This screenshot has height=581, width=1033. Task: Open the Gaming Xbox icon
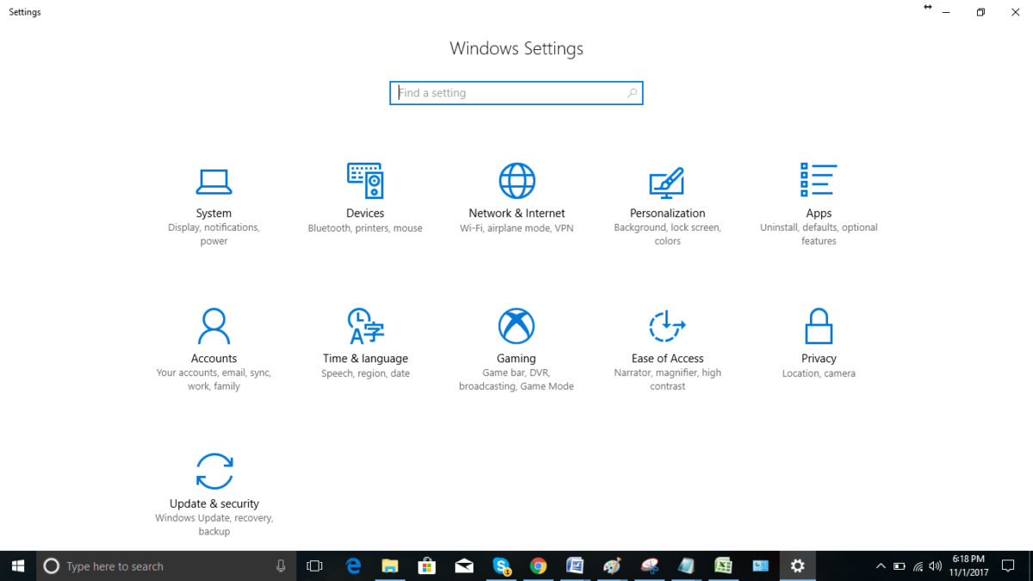point(516,326)
